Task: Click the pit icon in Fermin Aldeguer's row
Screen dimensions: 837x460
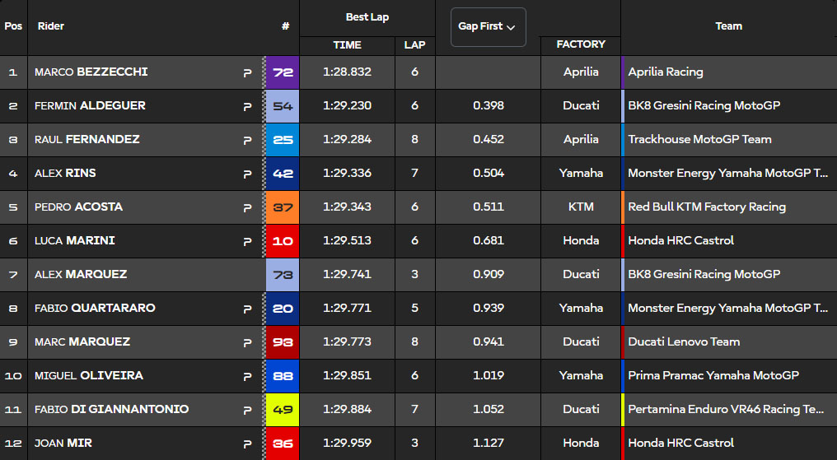Action: coord(247,106)
